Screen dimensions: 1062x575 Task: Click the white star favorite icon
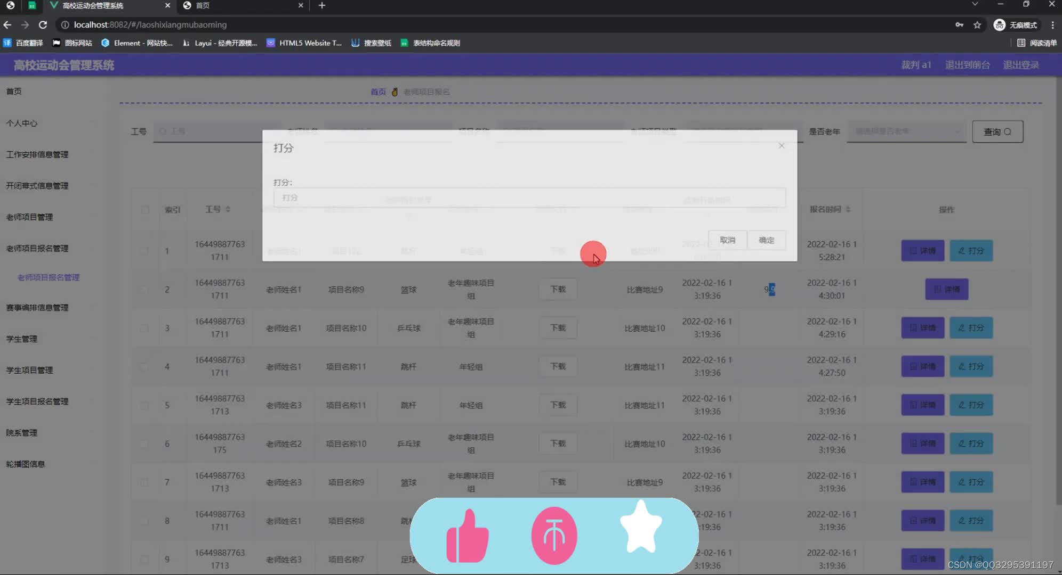pyautogui.click(x=641, y=527)
